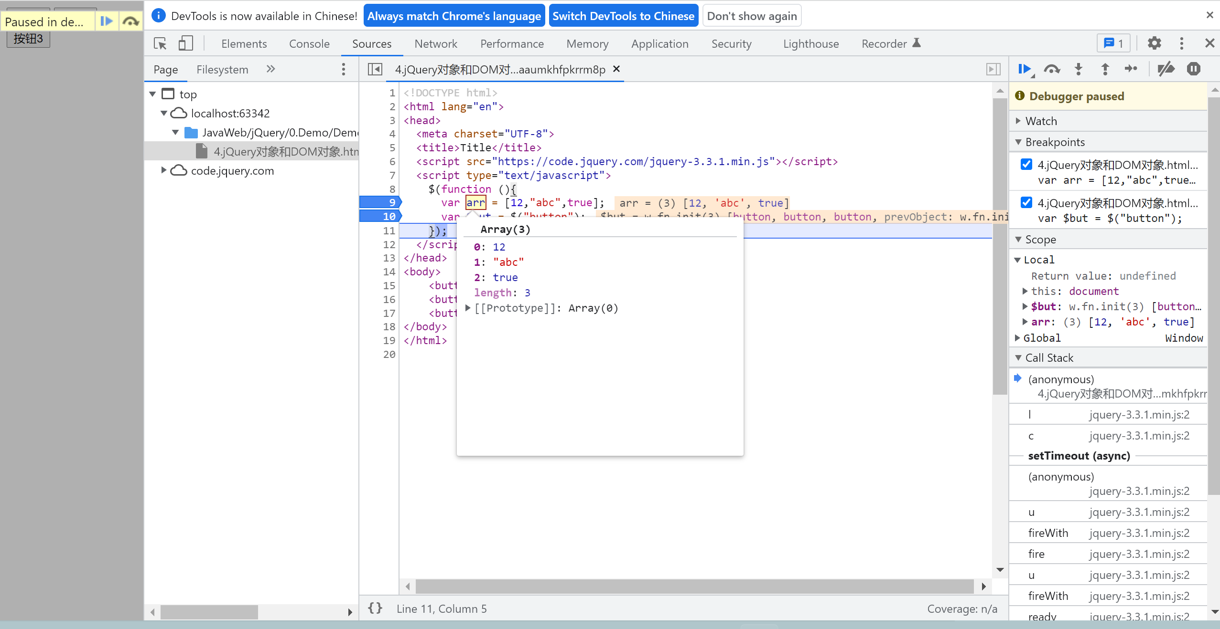This screenshot has height=629, width=1220.
Task: Hide the debugger sidebar
Action: 993,70
